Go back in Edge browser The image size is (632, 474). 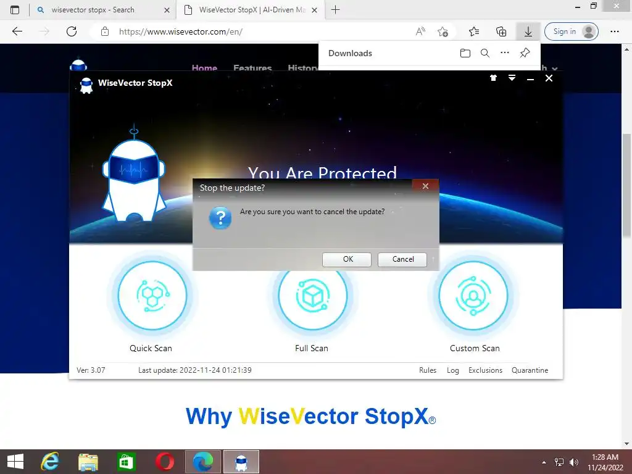point(17,31)
